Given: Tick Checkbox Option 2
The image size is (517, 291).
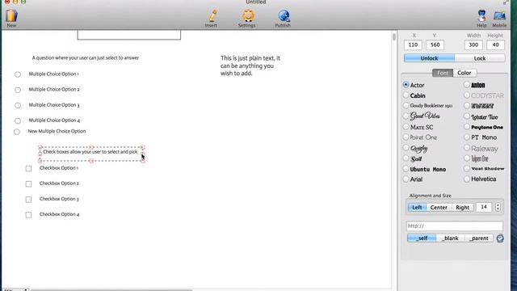Looking at the screenshot, I should click(29, 183).
